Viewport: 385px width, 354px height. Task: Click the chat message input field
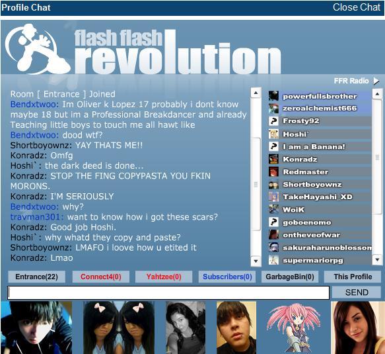tap(168, 292)
